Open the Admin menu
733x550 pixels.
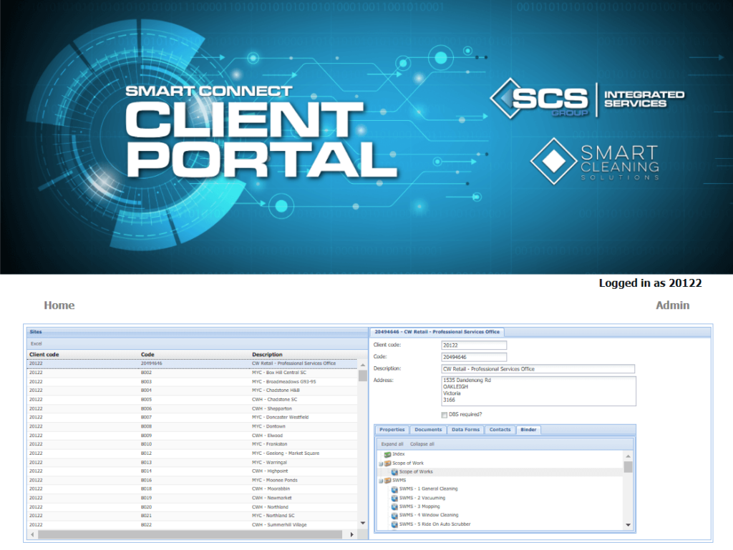coord(672,305)
